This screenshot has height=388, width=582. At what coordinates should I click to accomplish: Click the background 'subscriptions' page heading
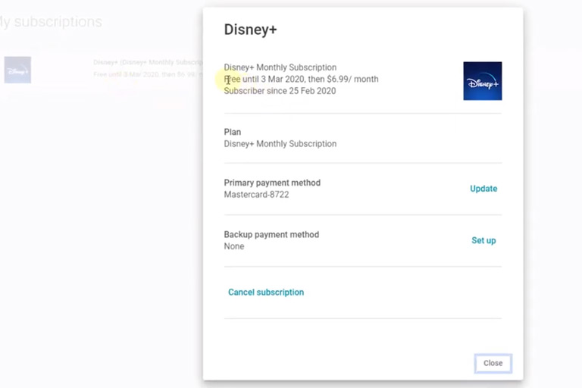[52, 22]
